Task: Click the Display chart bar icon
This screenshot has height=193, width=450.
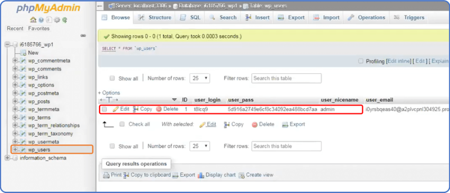Action: (201, 175)
